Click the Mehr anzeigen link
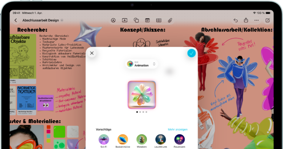 [x=177, y=129]
